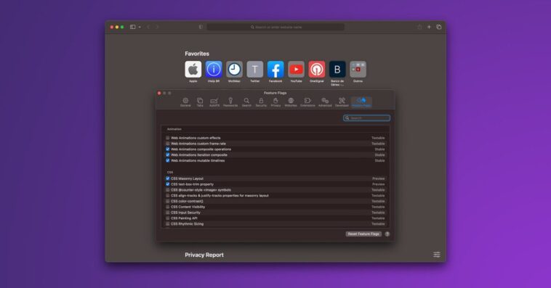Enable Web Animations custom frame rate

coord(168,144)
